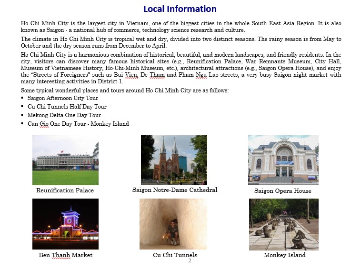361x270 pixels.
Task: Click the "Monkey Island" caption under photo
Action: [284, 255]
